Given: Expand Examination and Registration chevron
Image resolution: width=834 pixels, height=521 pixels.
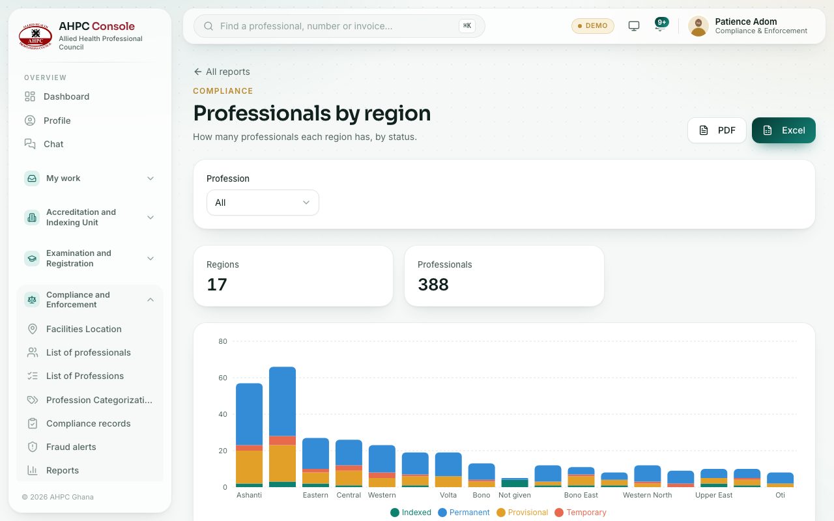Looking at the screenshot, I should point(151,259).
